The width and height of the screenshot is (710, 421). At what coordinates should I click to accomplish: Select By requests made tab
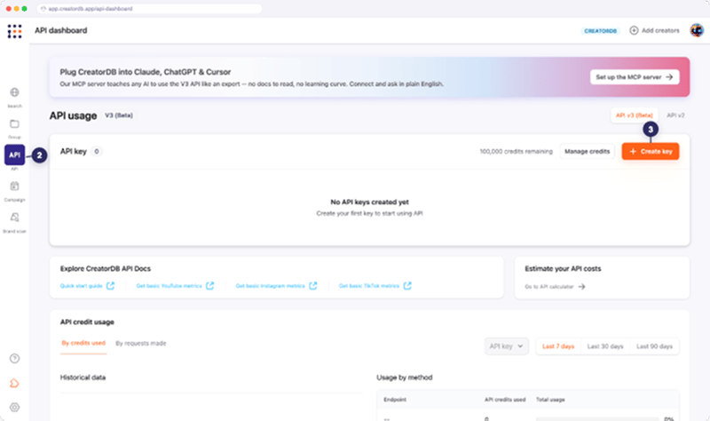coord(141,344)
